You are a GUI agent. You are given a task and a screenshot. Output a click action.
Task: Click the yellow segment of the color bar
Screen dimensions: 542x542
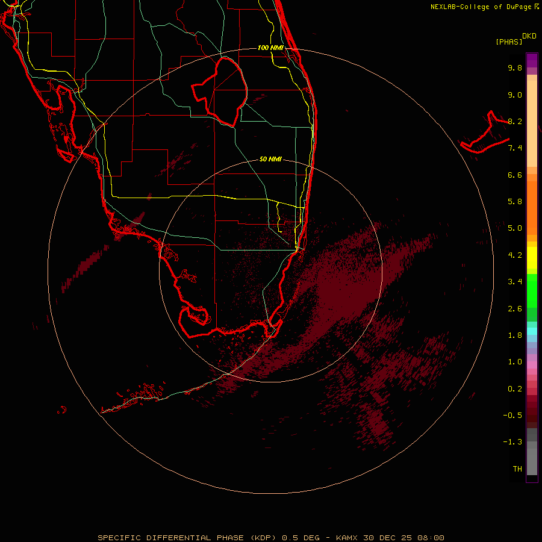[532, 258]
